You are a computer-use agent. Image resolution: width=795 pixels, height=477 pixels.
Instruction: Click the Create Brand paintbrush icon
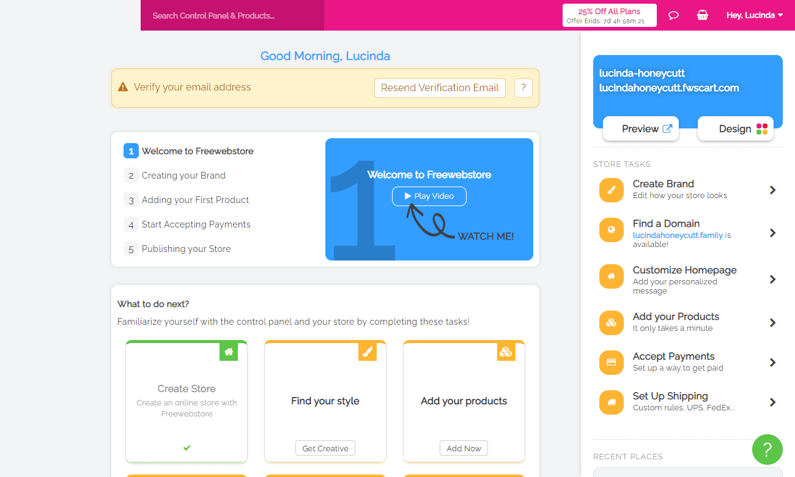pos(611,190)
